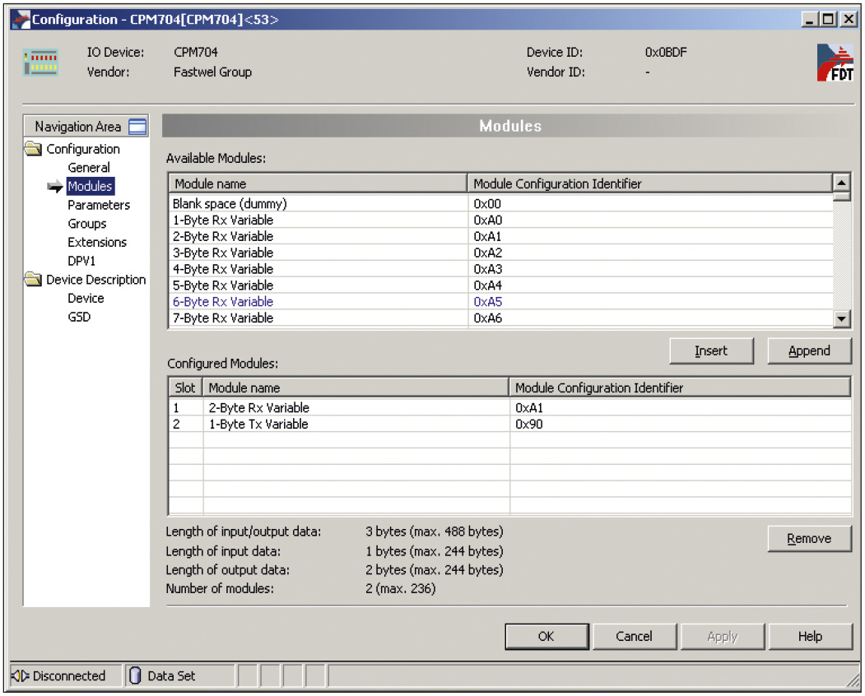
Task: Click identifier 0xA5 in available modules
Action: (488, 302)
